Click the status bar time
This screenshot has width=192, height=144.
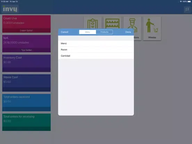5,1
